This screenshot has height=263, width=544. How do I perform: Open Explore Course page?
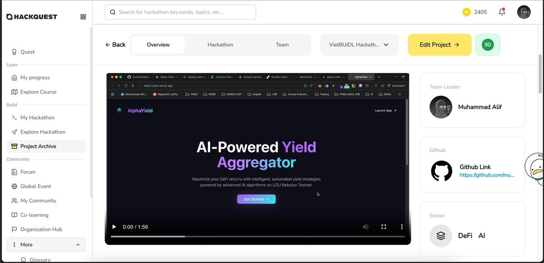tap(46, 92)
